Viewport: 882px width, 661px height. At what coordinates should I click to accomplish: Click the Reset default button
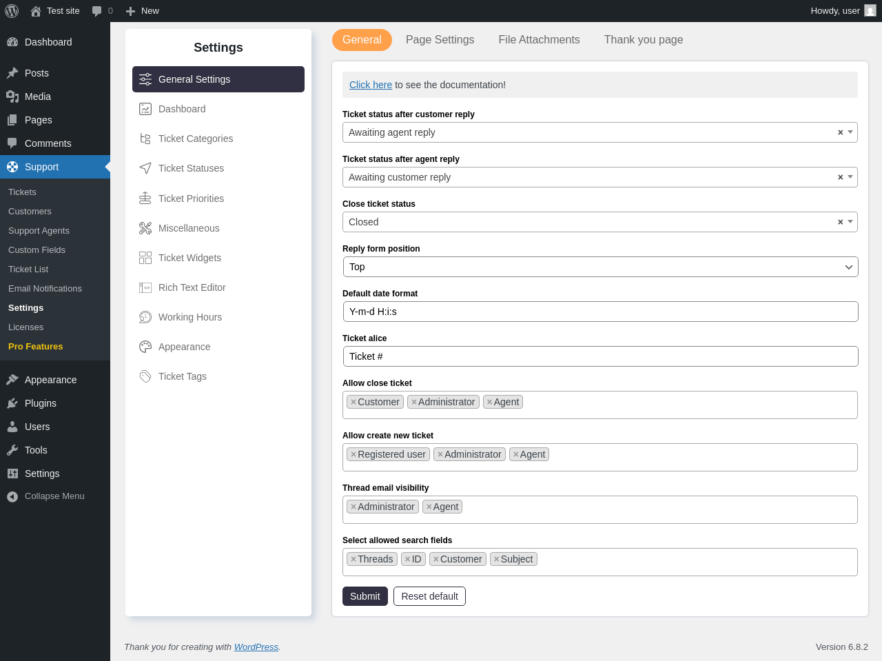point(429,596)
